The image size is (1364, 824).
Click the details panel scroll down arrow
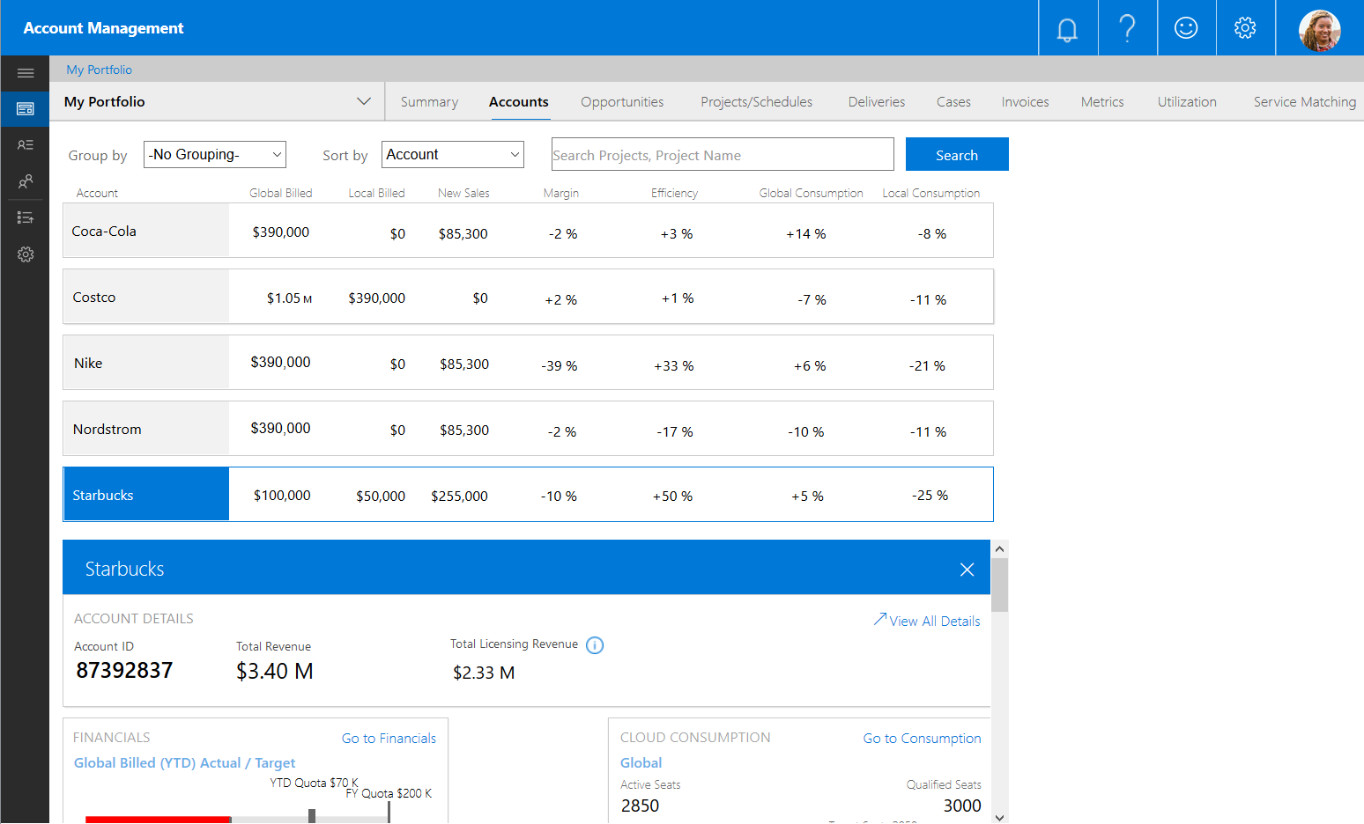[x=999, y=817]
